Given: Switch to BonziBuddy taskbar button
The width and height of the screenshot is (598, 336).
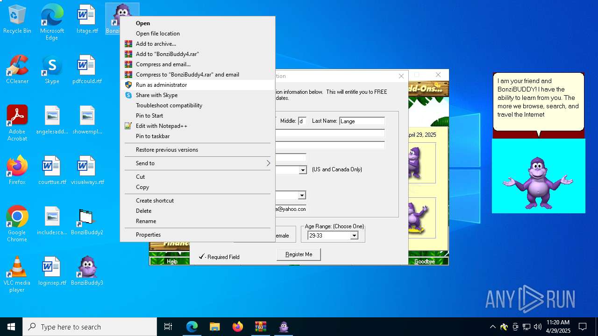Looking at the screenshot, I should (284, 327).
